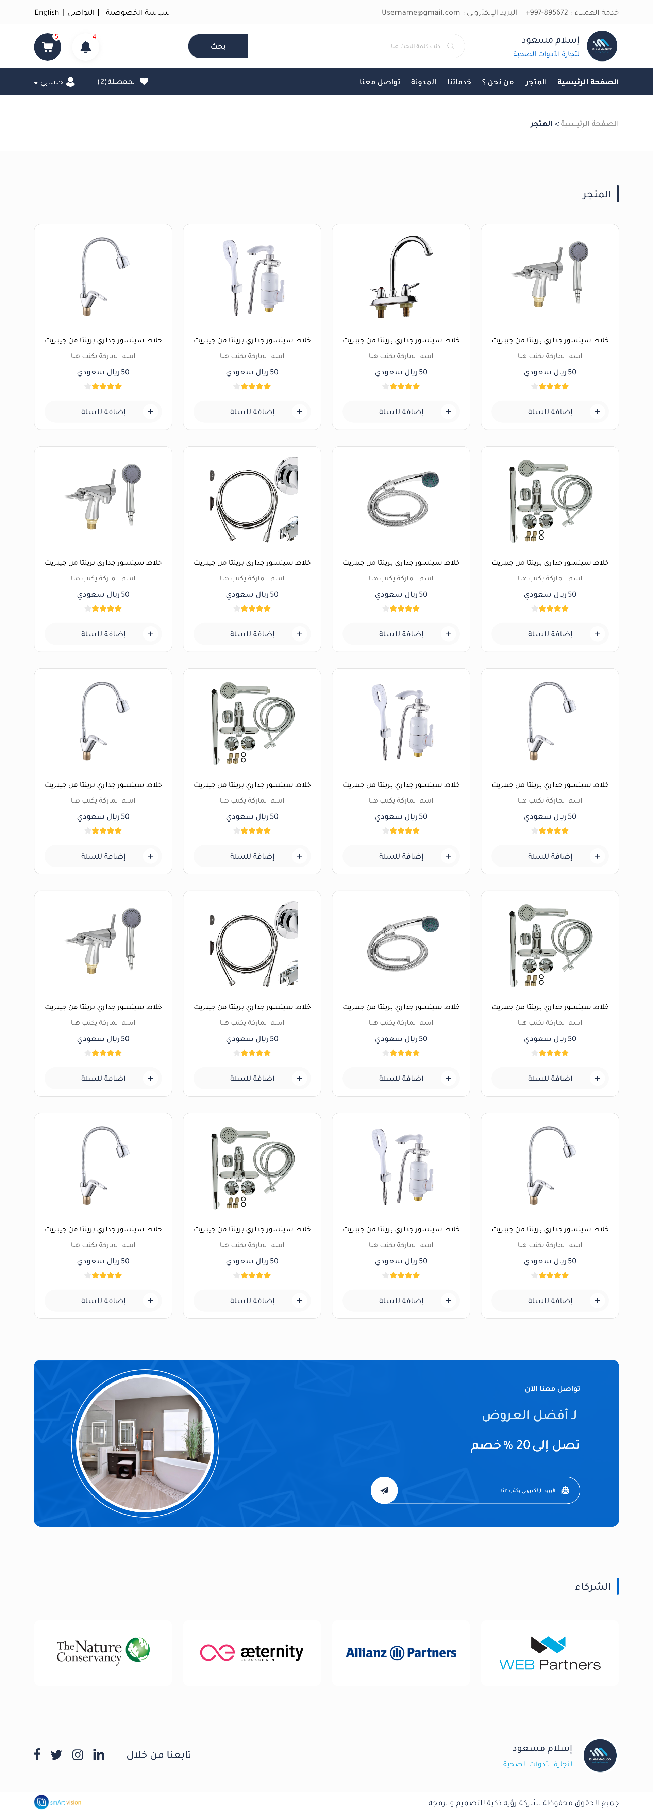Open the سياسة الخصوصية link in the top bar

pos(138,12)
